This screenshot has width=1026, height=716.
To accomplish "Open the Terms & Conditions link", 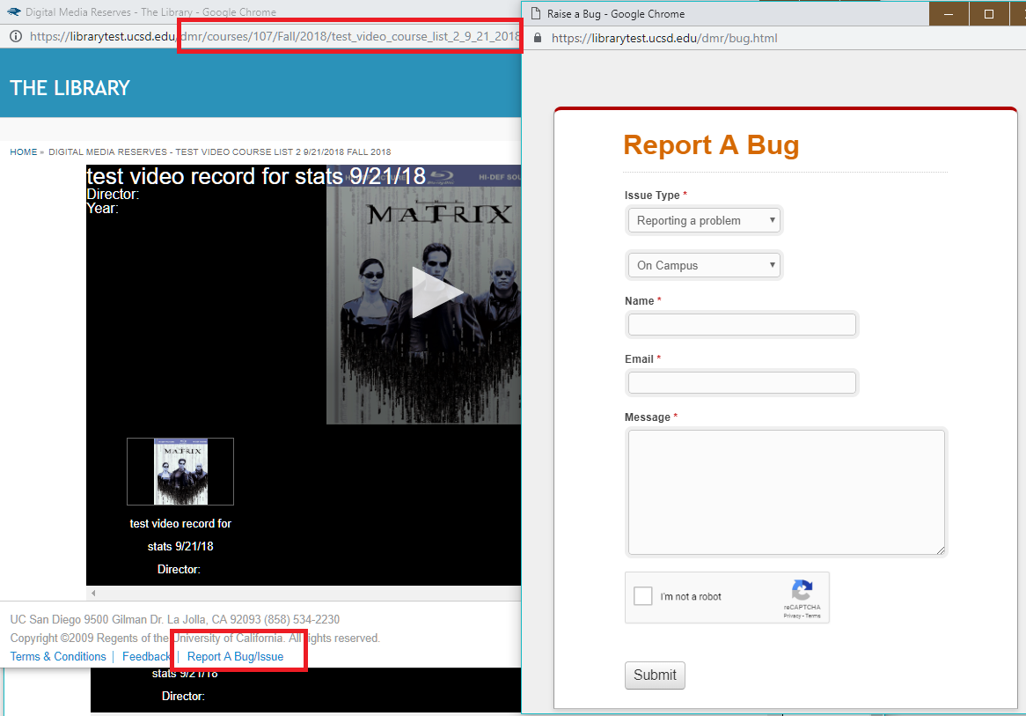I will coord(57,656).
